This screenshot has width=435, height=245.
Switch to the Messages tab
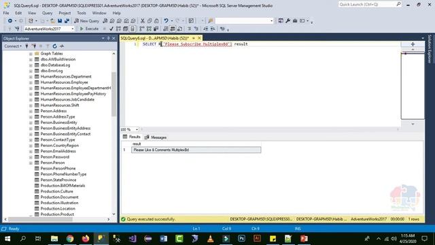pyautogui.click(x=156, y=137)
